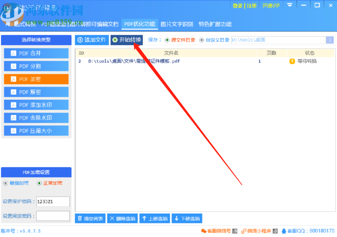
Task: Click the 状态 column header
Action: (x=310, y=53)
